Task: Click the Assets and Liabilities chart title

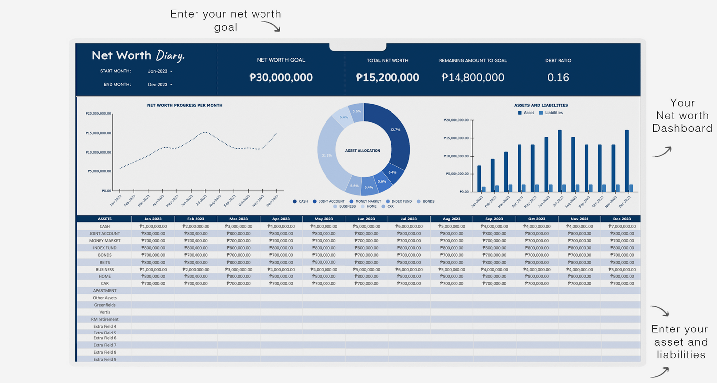Action: click(541, 105)
